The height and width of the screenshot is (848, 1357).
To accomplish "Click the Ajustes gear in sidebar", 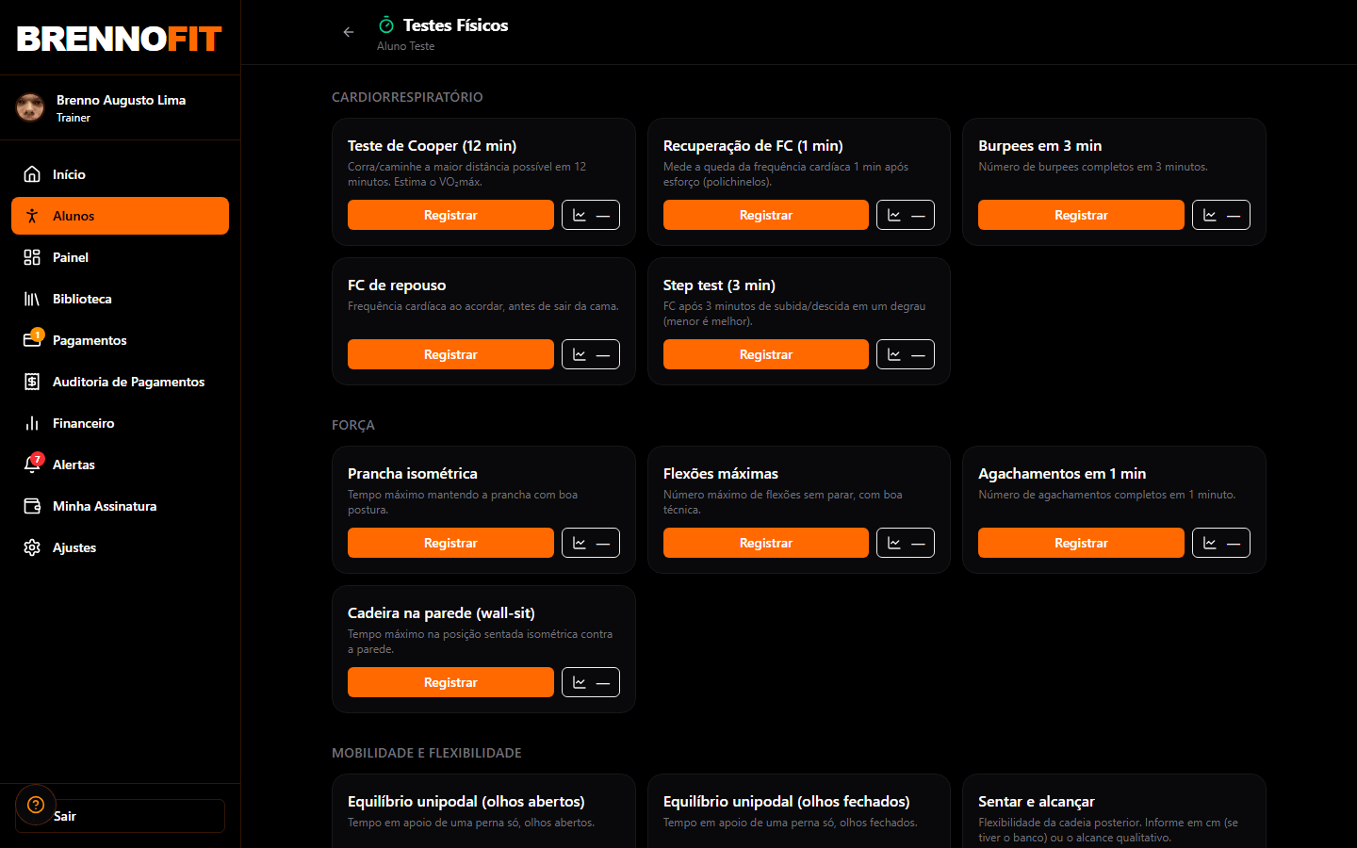I will (32, 547).
